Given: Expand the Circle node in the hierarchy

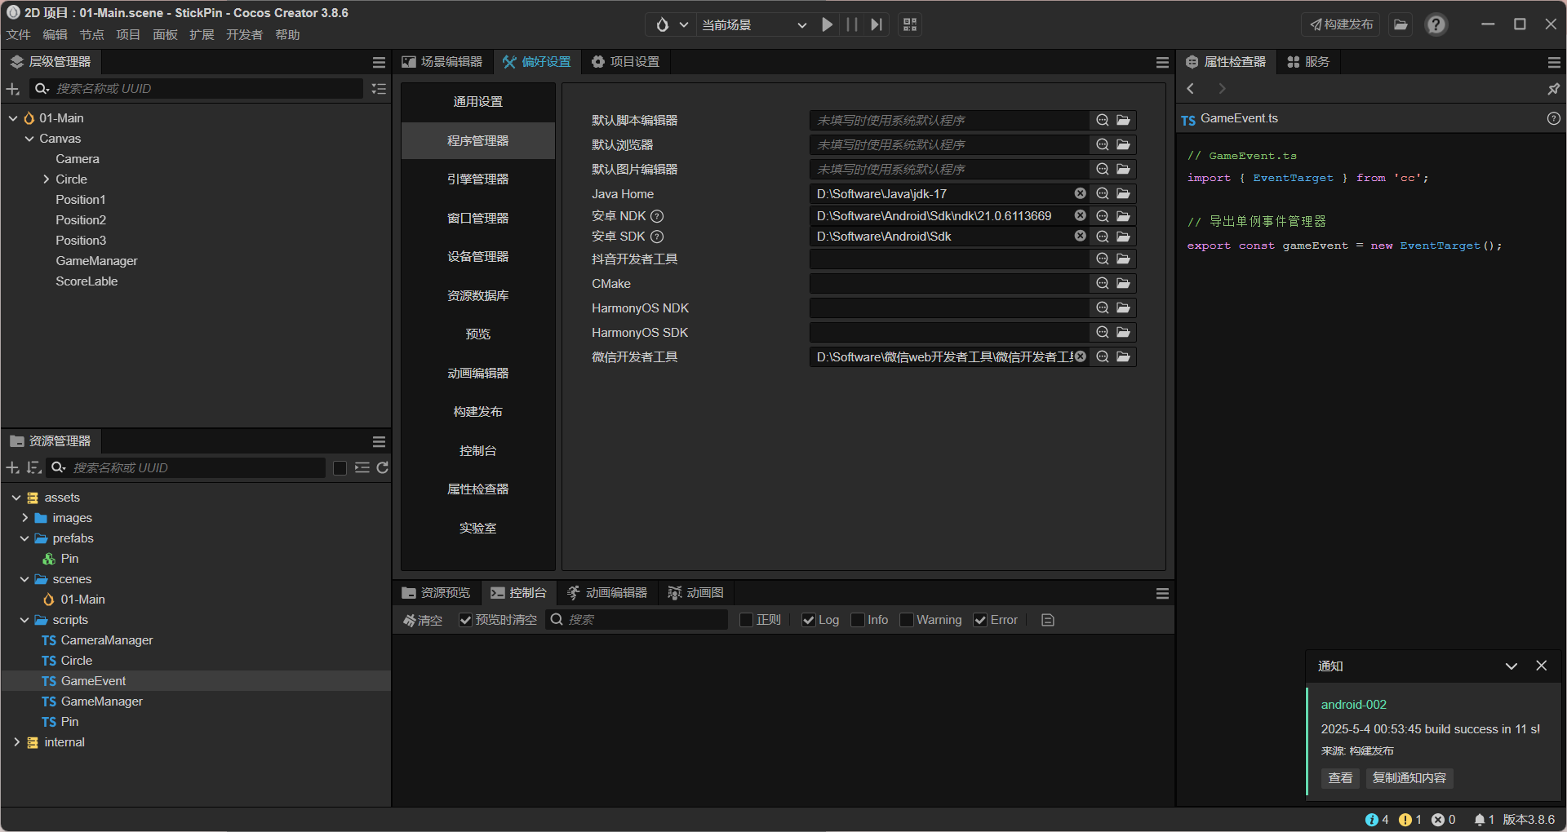Looking at the screenshot, I should 46,179.
